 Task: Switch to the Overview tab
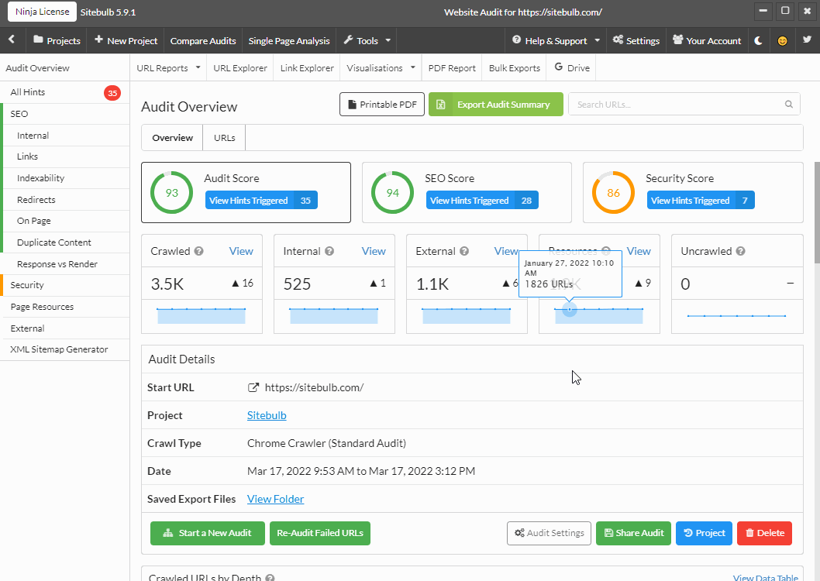173,138
